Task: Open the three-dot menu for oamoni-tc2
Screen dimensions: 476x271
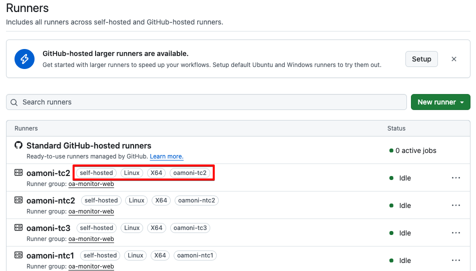Action: coord(455,178)
